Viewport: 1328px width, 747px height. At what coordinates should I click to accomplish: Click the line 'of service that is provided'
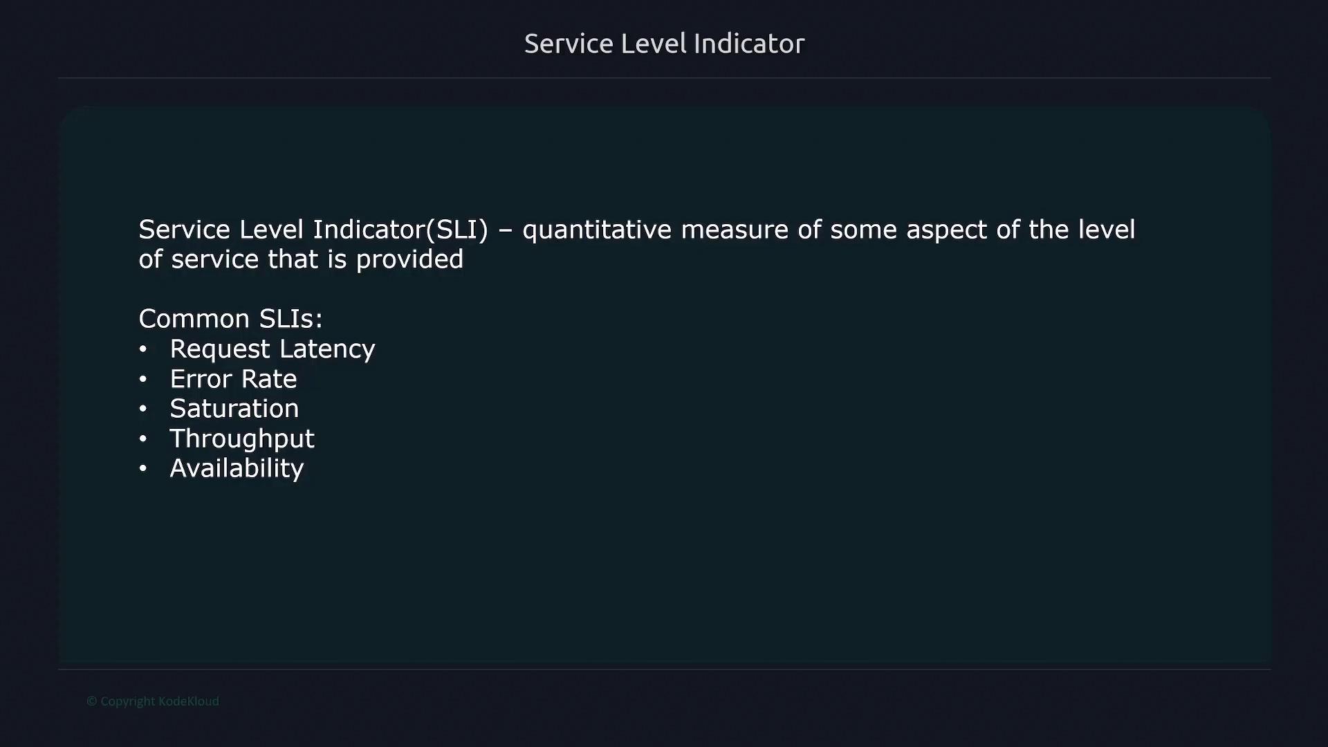(301, 259)
